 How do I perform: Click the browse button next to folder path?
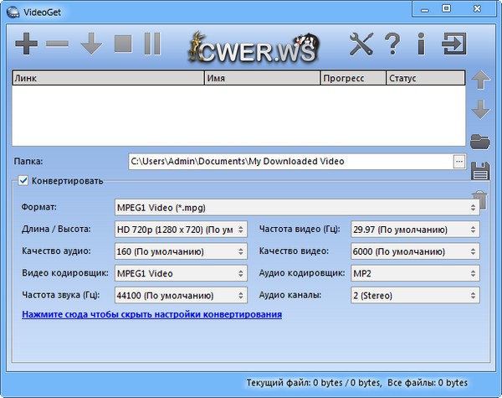[x=458, y=162]
